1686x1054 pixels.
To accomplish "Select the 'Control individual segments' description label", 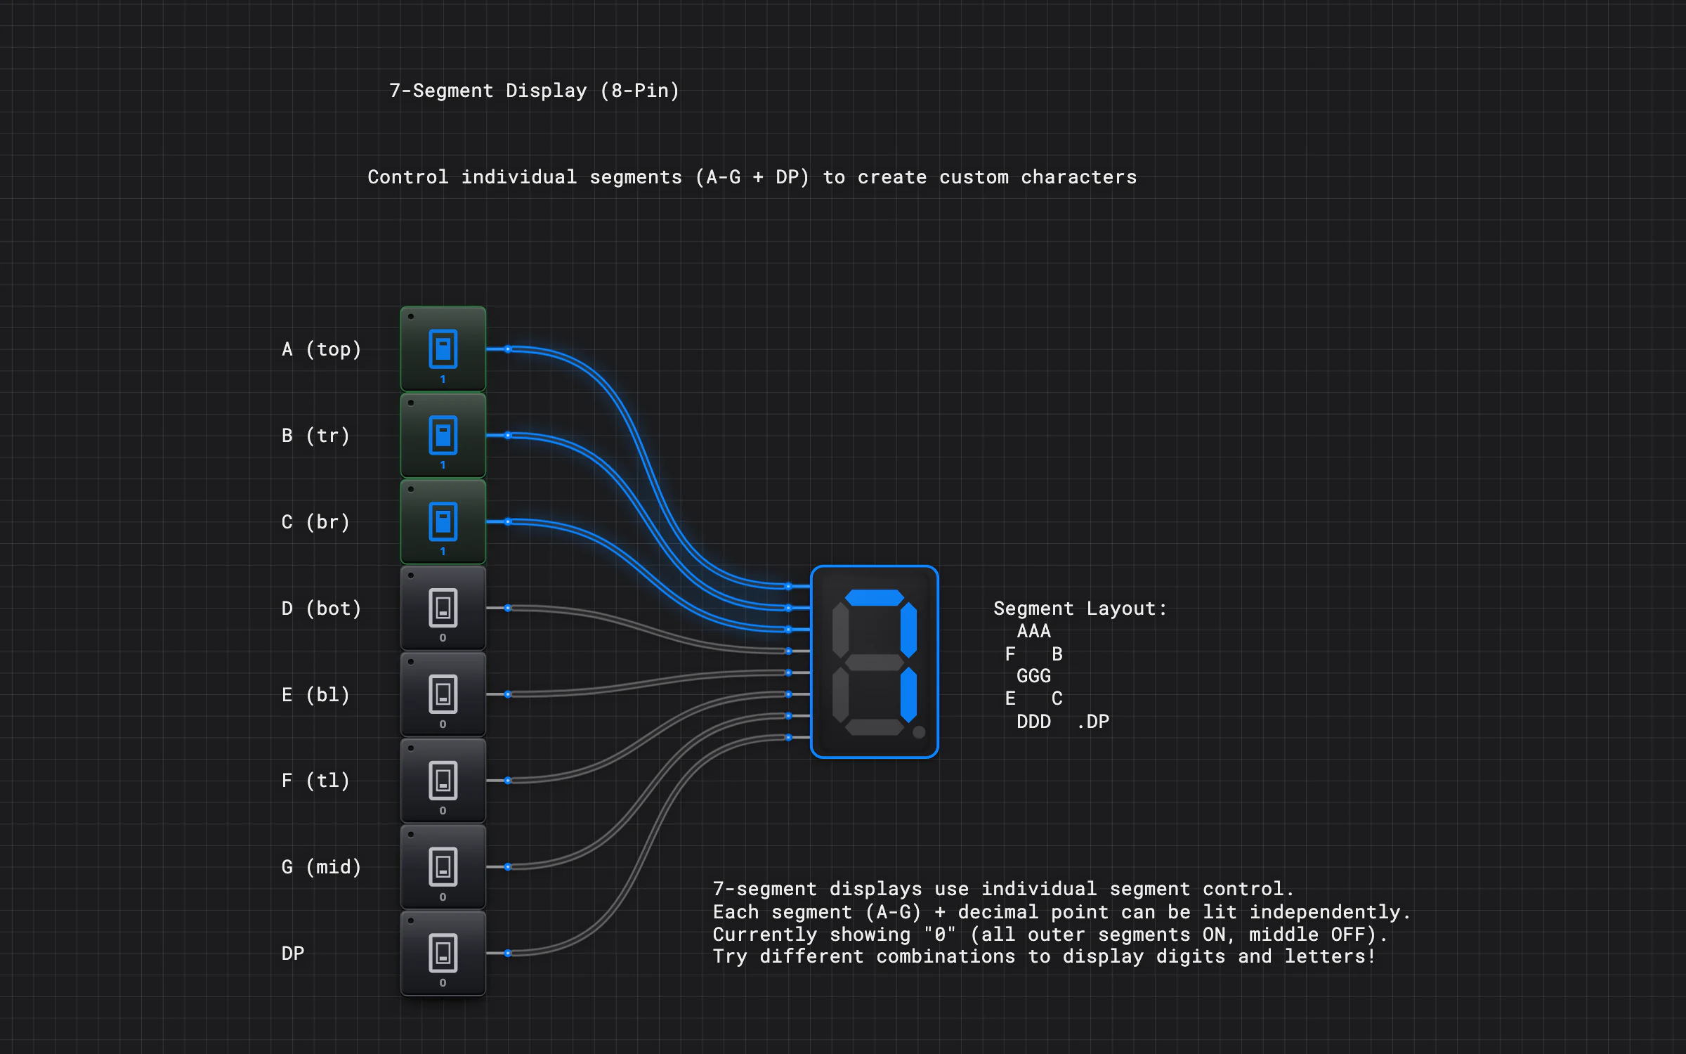I will tap(752, 177).
